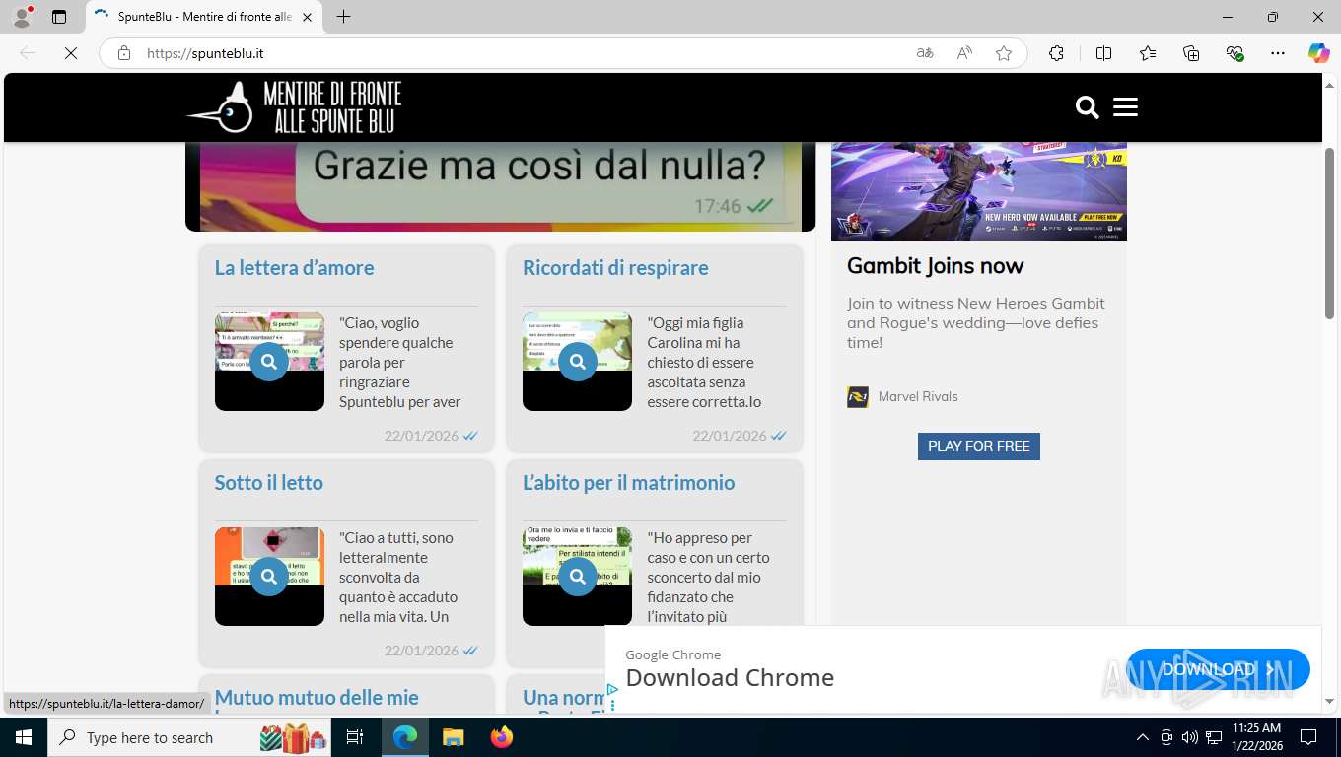Go to SpunteBlu homepage via Pinocchio logo
Viewport: 1341px width, 757px height.
coord(294,107)
